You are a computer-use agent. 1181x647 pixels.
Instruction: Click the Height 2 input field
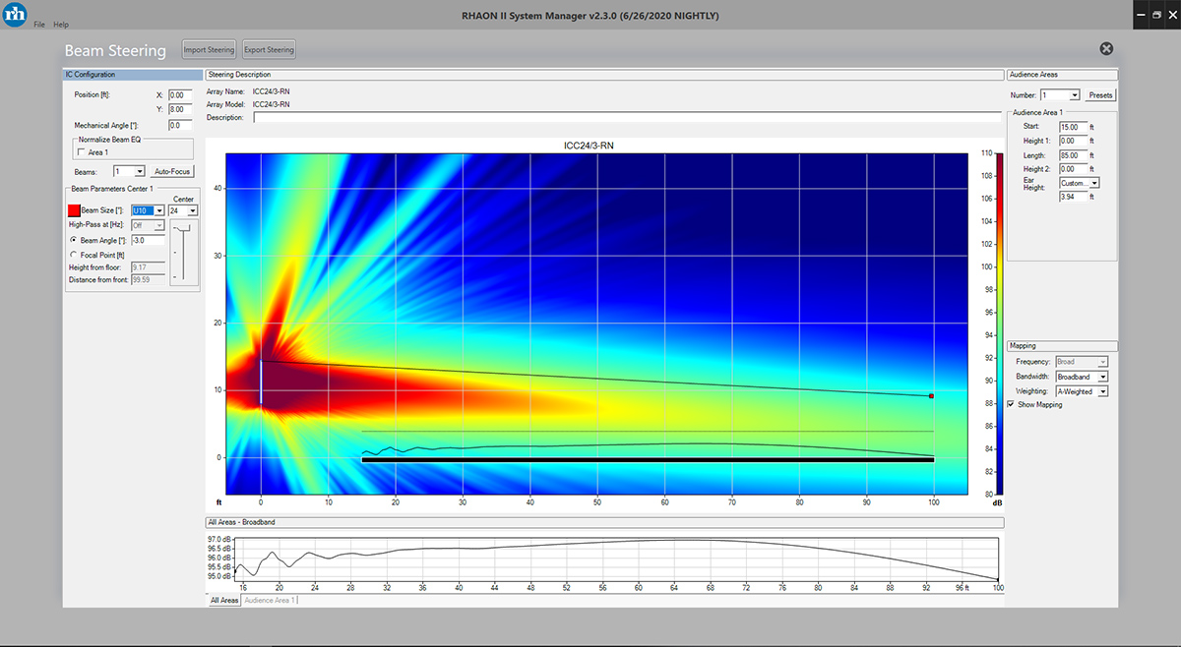click(1073, 169)
